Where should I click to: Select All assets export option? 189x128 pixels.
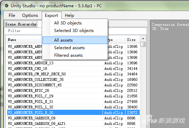75,40
